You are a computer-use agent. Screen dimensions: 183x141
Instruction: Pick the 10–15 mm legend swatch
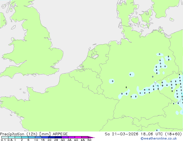pos(38,137)
